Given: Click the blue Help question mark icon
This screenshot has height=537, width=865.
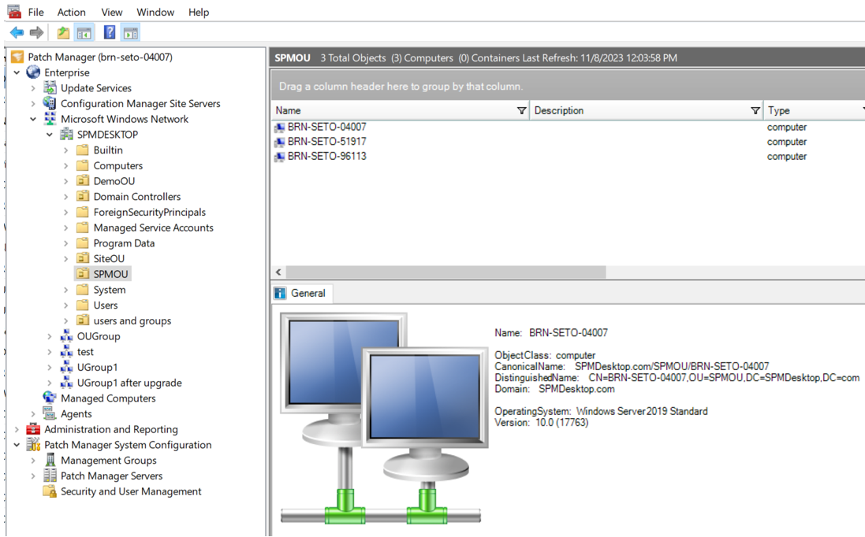Looking at the screenshot, I should (110, 33).
